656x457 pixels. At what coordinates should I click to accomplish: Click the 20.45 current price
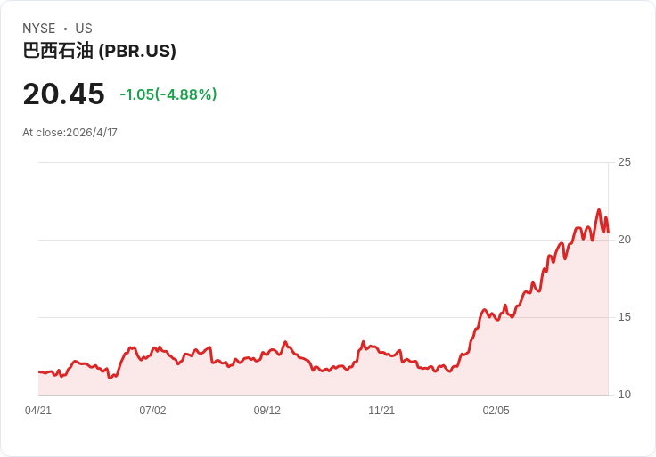(63, 94)
